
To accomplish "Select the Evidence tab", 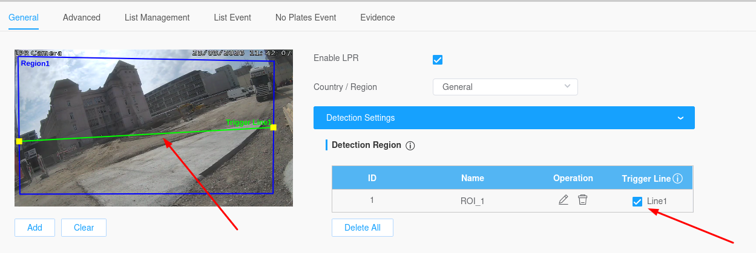I will (x=378, y=18).
